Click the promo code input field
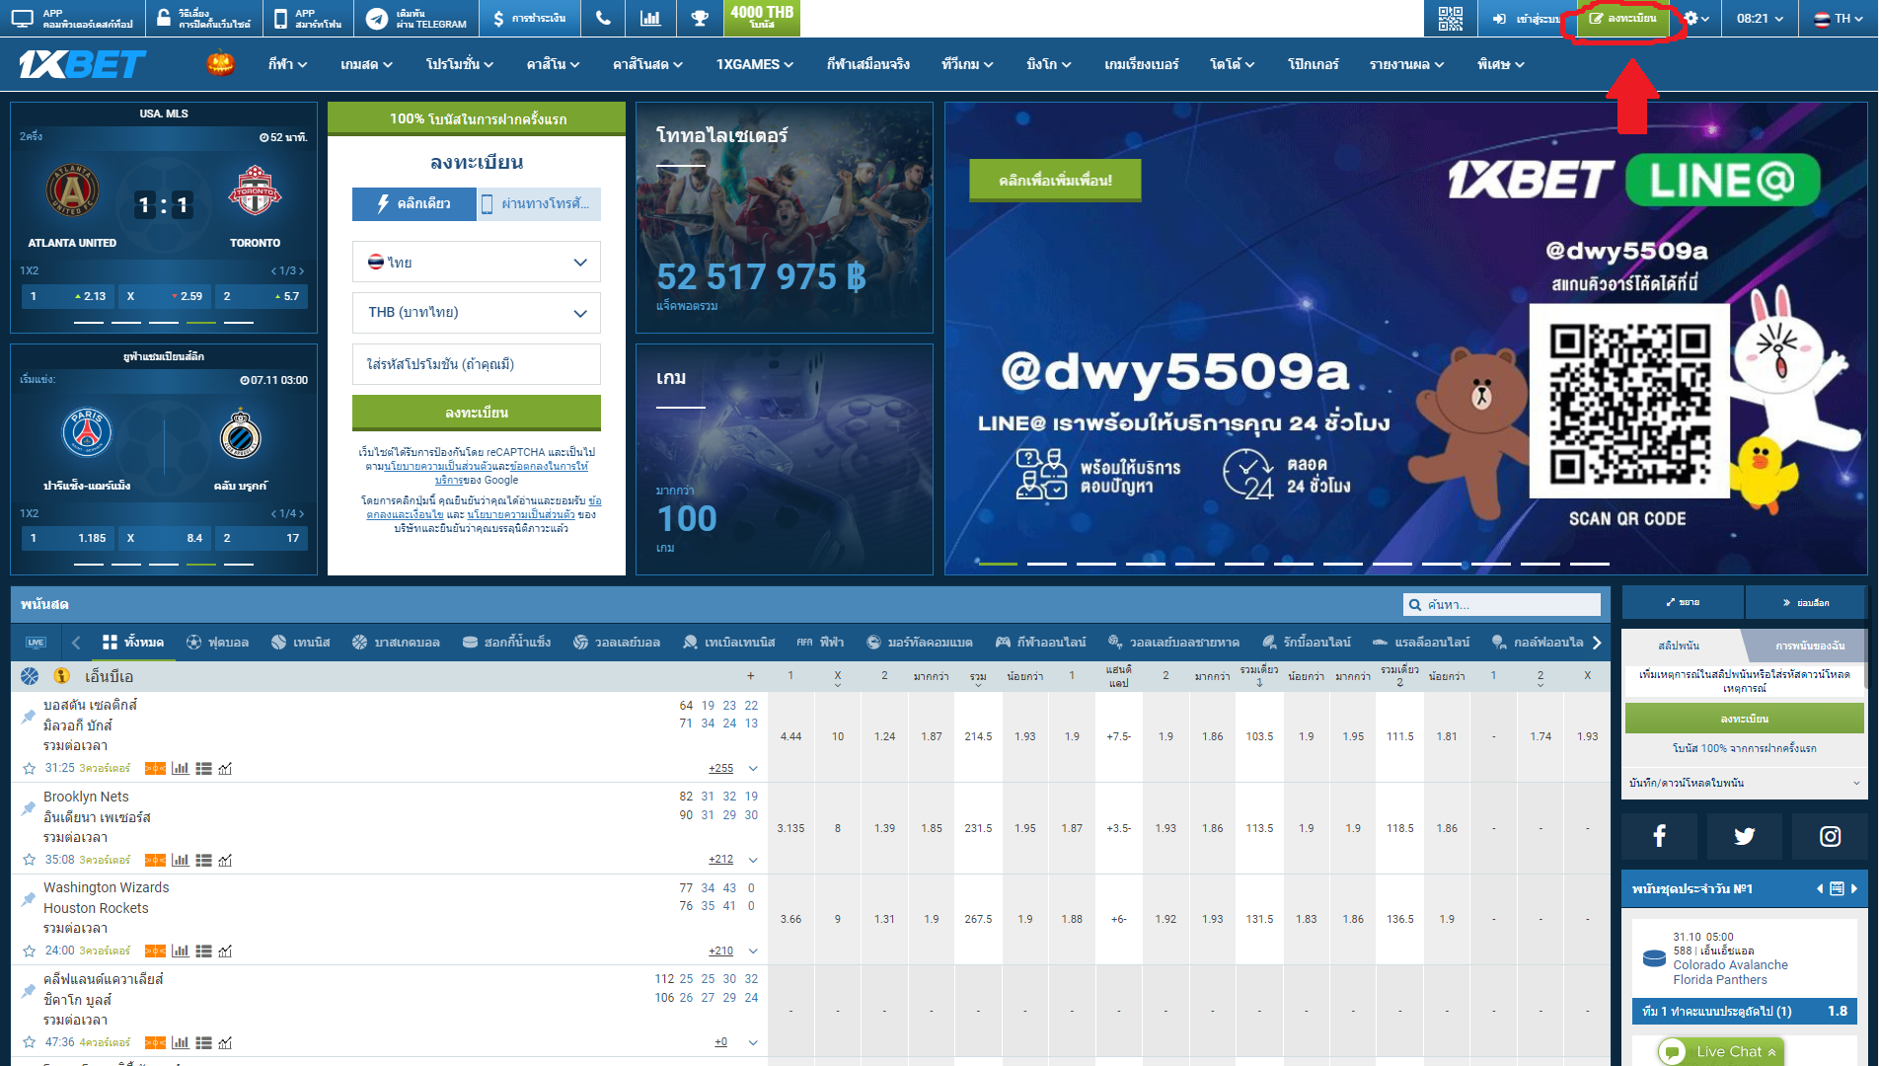 (x=477, y=364)
